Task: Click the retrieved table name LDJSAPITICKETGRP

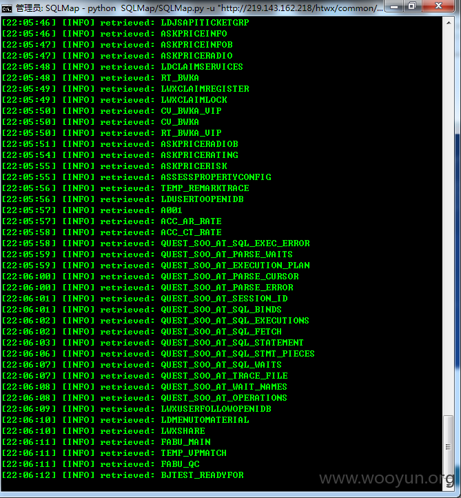Action: (205, 23)
